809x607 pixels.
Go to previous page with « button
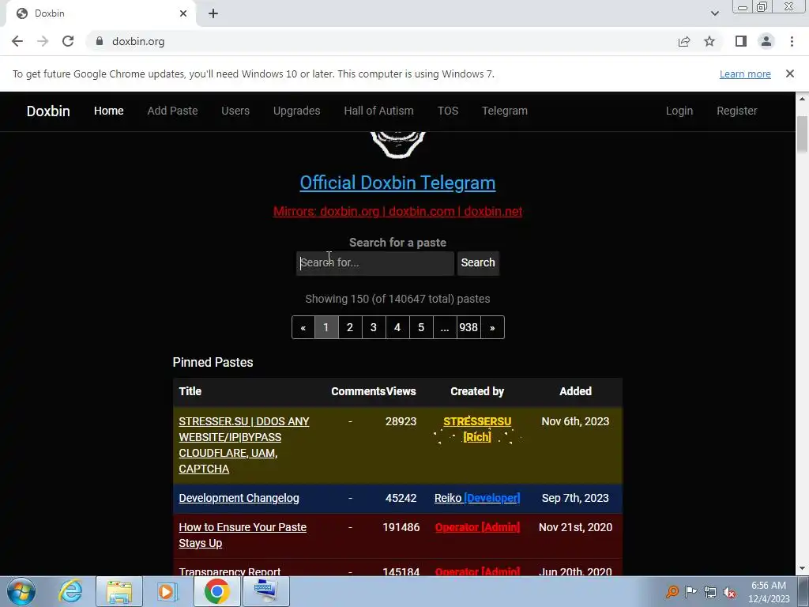tap(303, 327)
